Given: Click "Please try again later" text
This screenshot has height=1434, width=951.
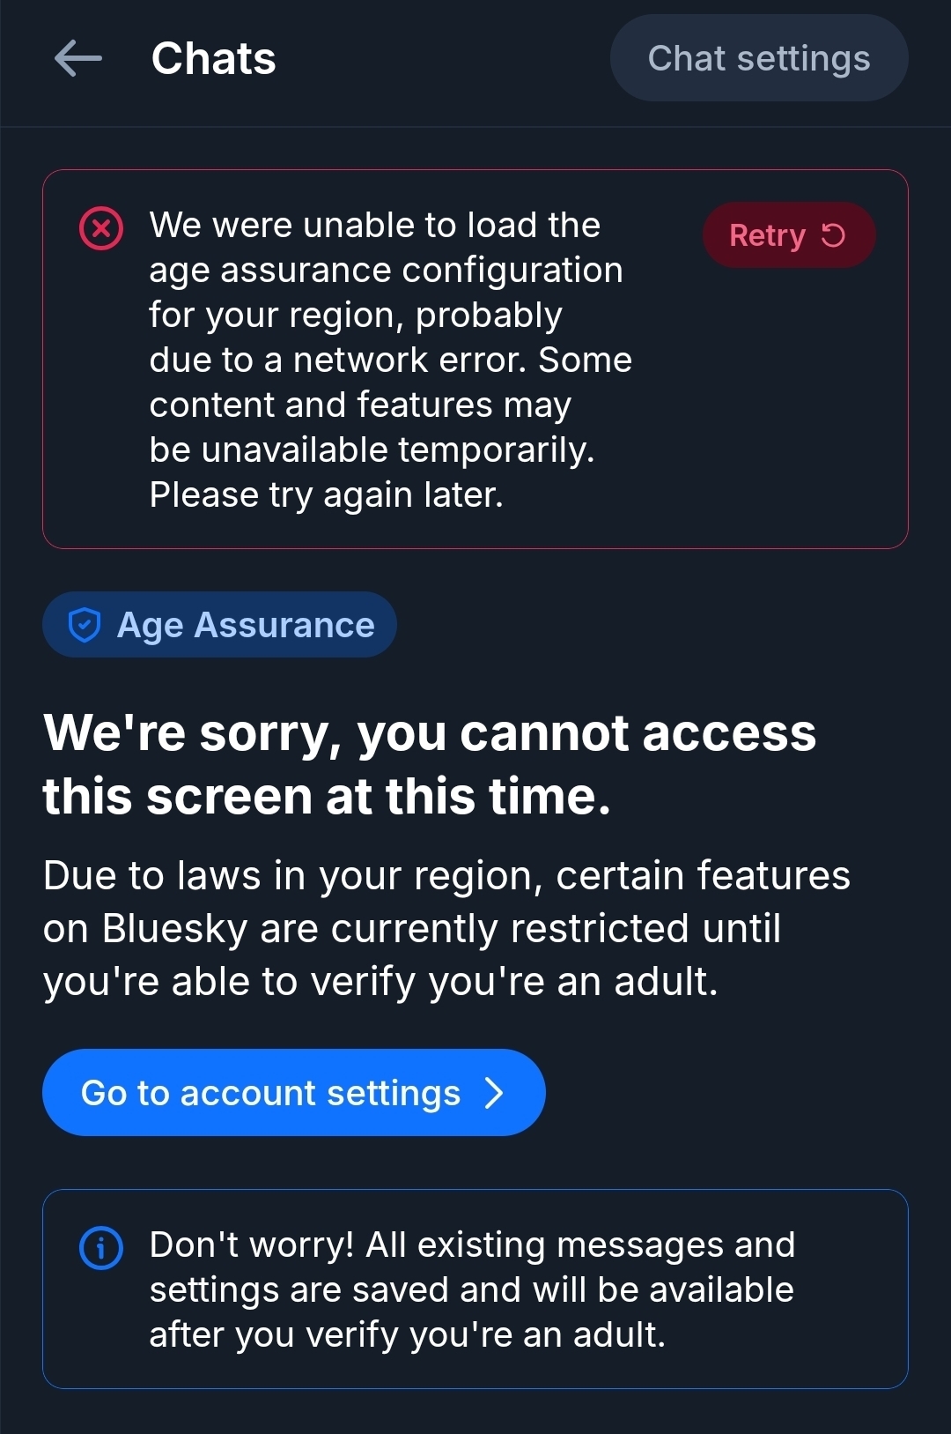Looking at the screenshot, I should coord(327,495).
